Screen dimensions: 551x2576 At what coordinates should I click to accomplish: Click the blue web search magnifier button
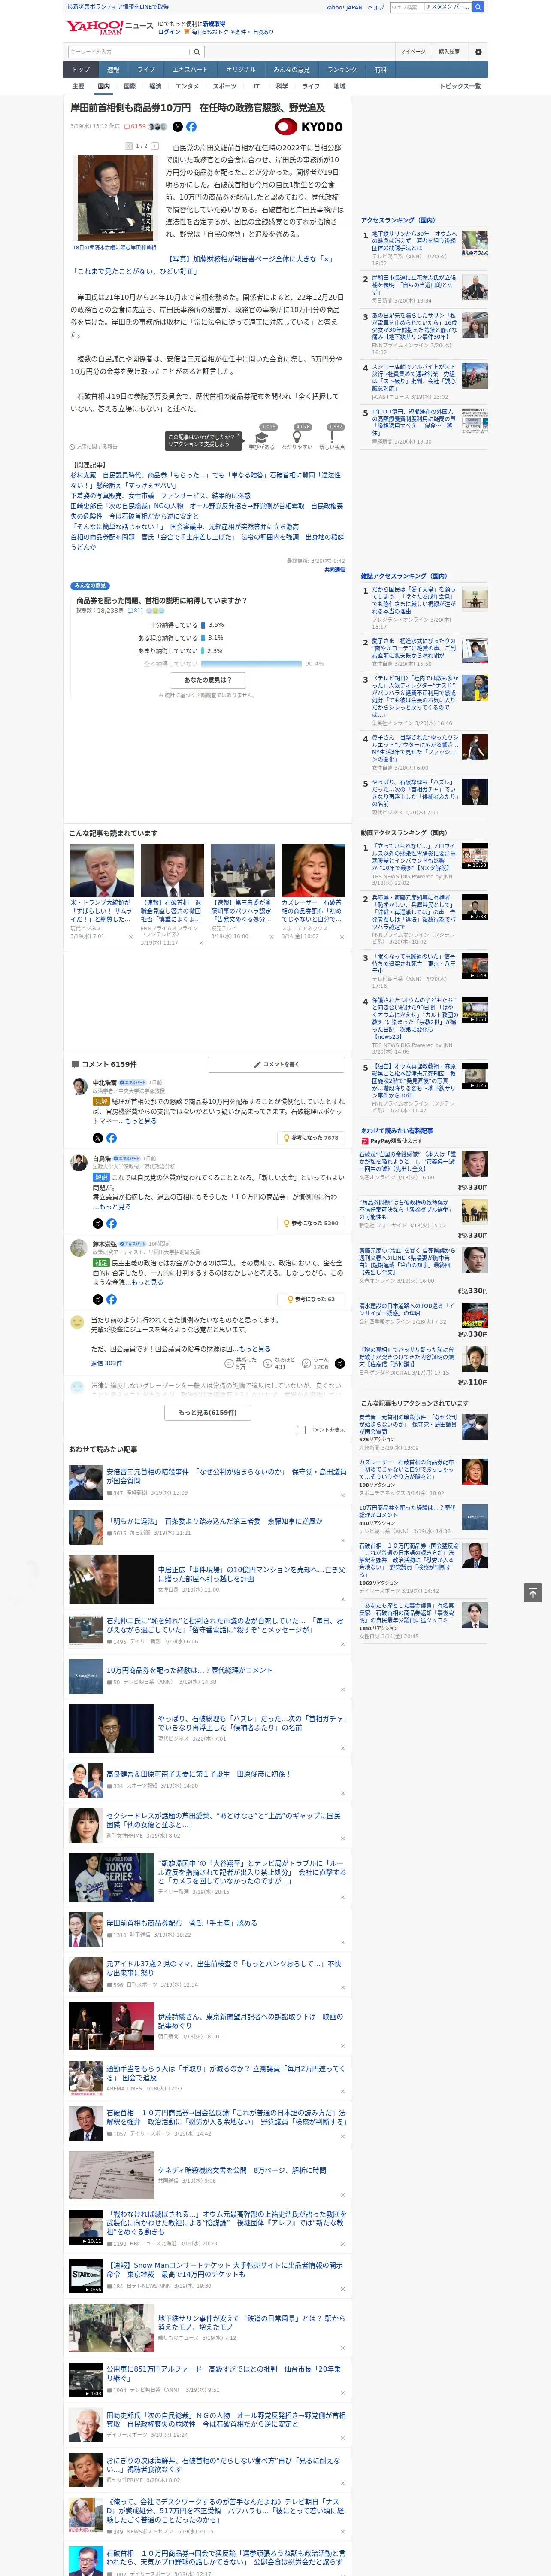point(478,7)
